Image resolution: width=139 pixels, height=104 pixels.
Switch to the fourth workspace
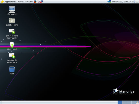tap(134, 102)
